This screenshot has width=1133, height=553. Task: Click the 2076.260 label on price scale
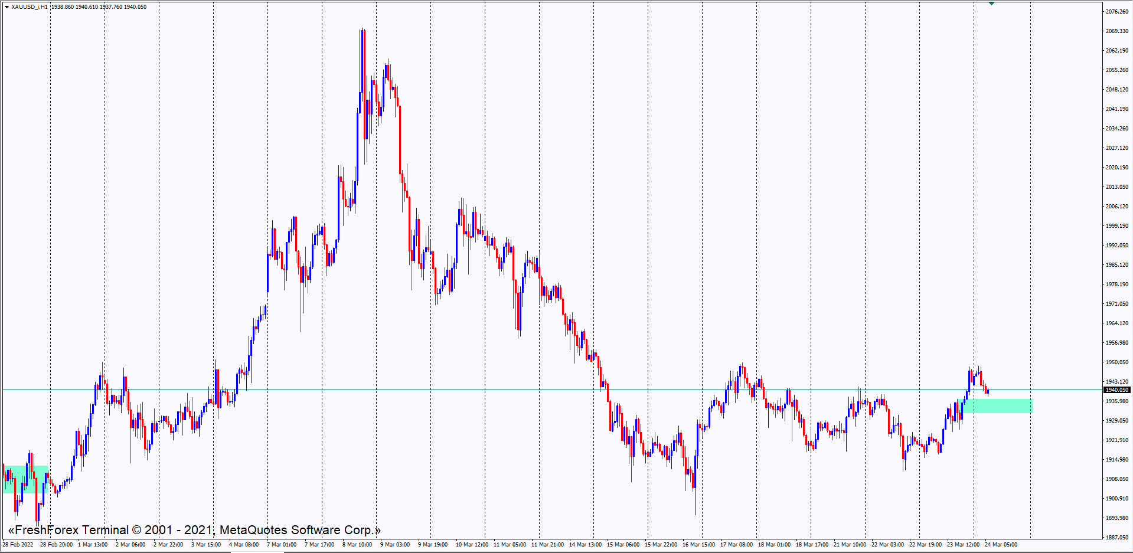(1116, 12)
